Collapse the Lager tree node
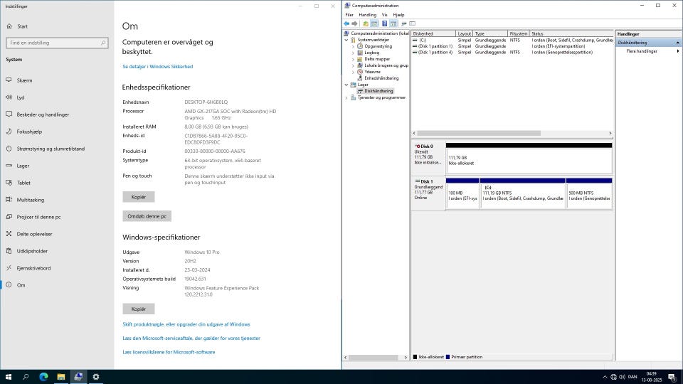 point(346,85)
